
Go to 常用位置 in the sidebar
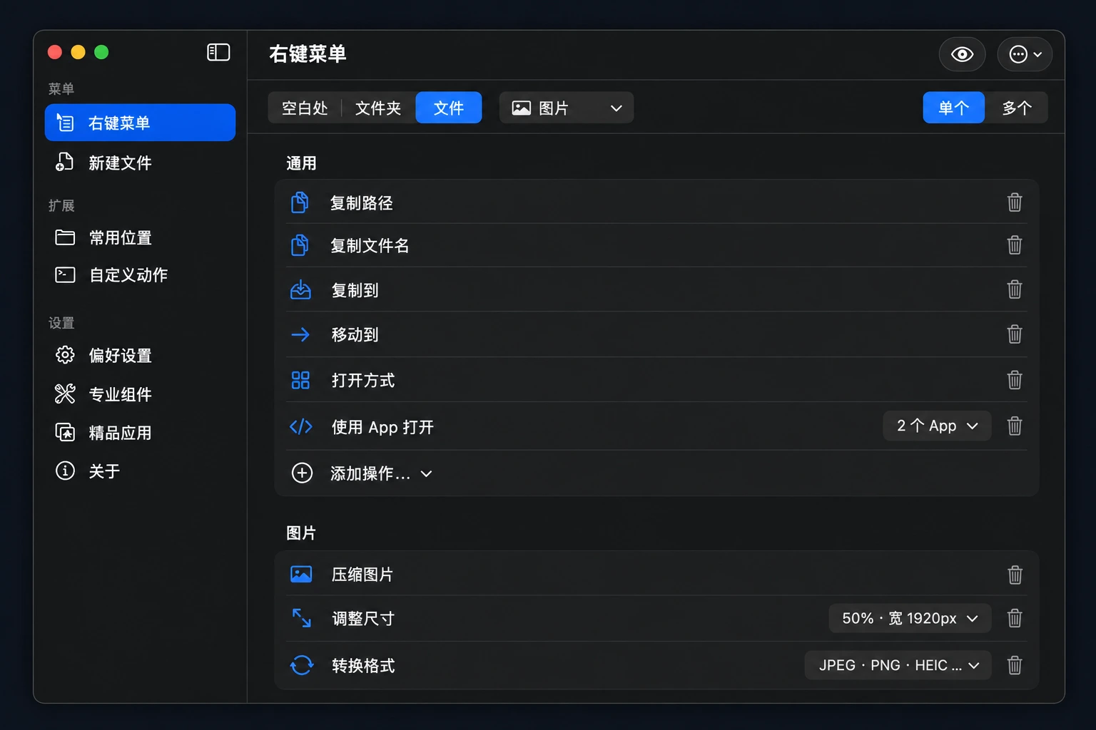140,237
